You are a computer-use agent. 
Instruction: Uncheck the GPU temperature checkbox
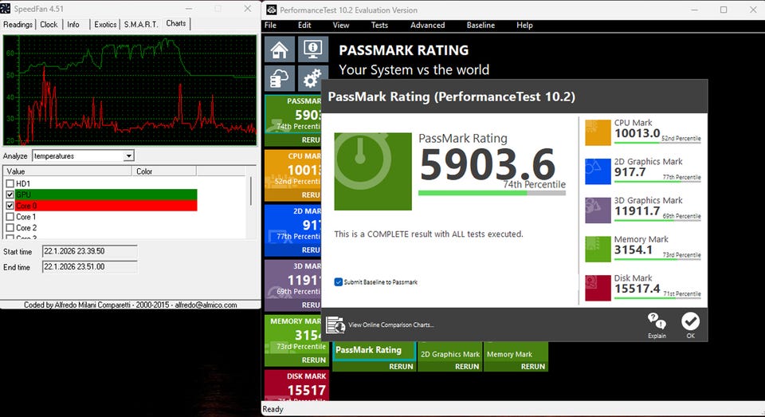click(x=10, y=195)
